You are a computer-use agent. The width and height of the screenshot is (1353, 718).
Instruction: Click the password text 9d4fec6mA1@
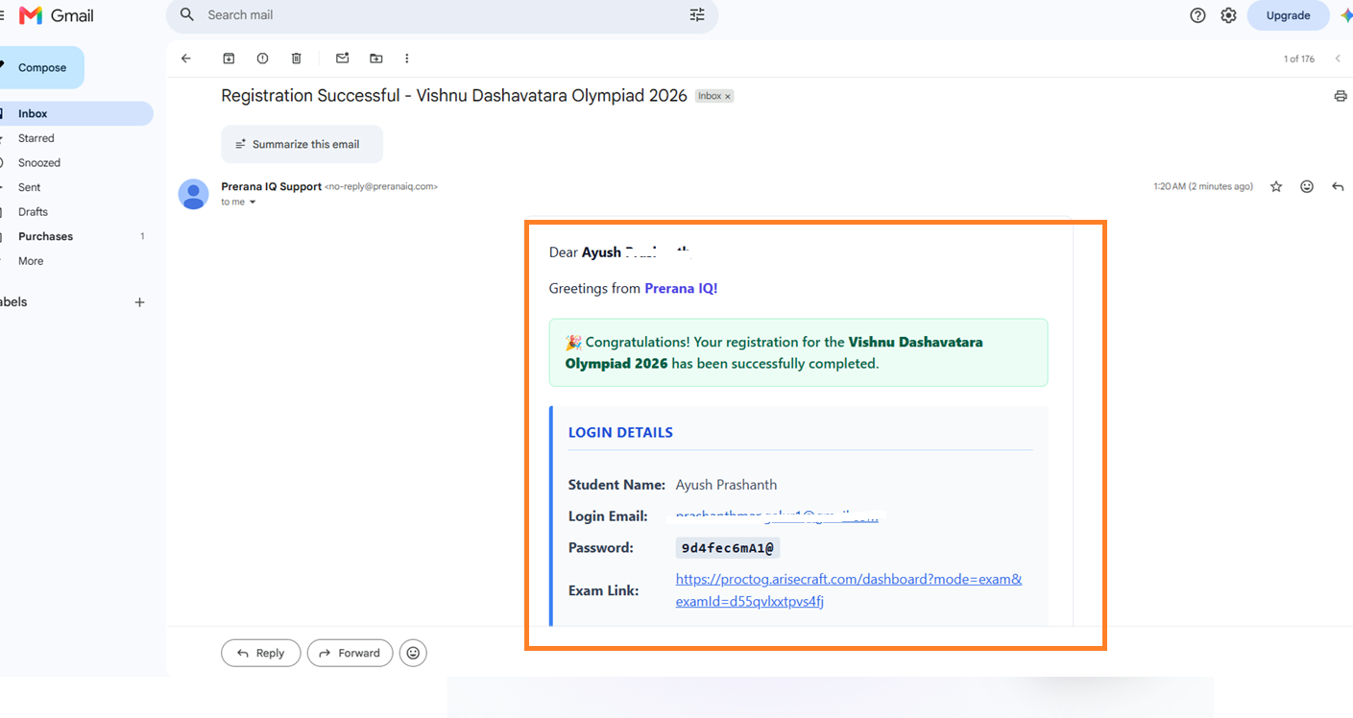pyautogui.click(x=728, y=548)
